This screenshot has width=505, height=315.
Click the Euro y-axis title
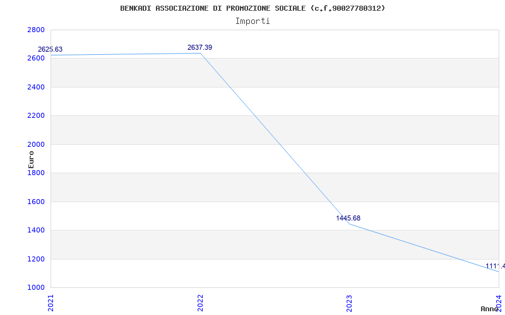pos(31,160)
